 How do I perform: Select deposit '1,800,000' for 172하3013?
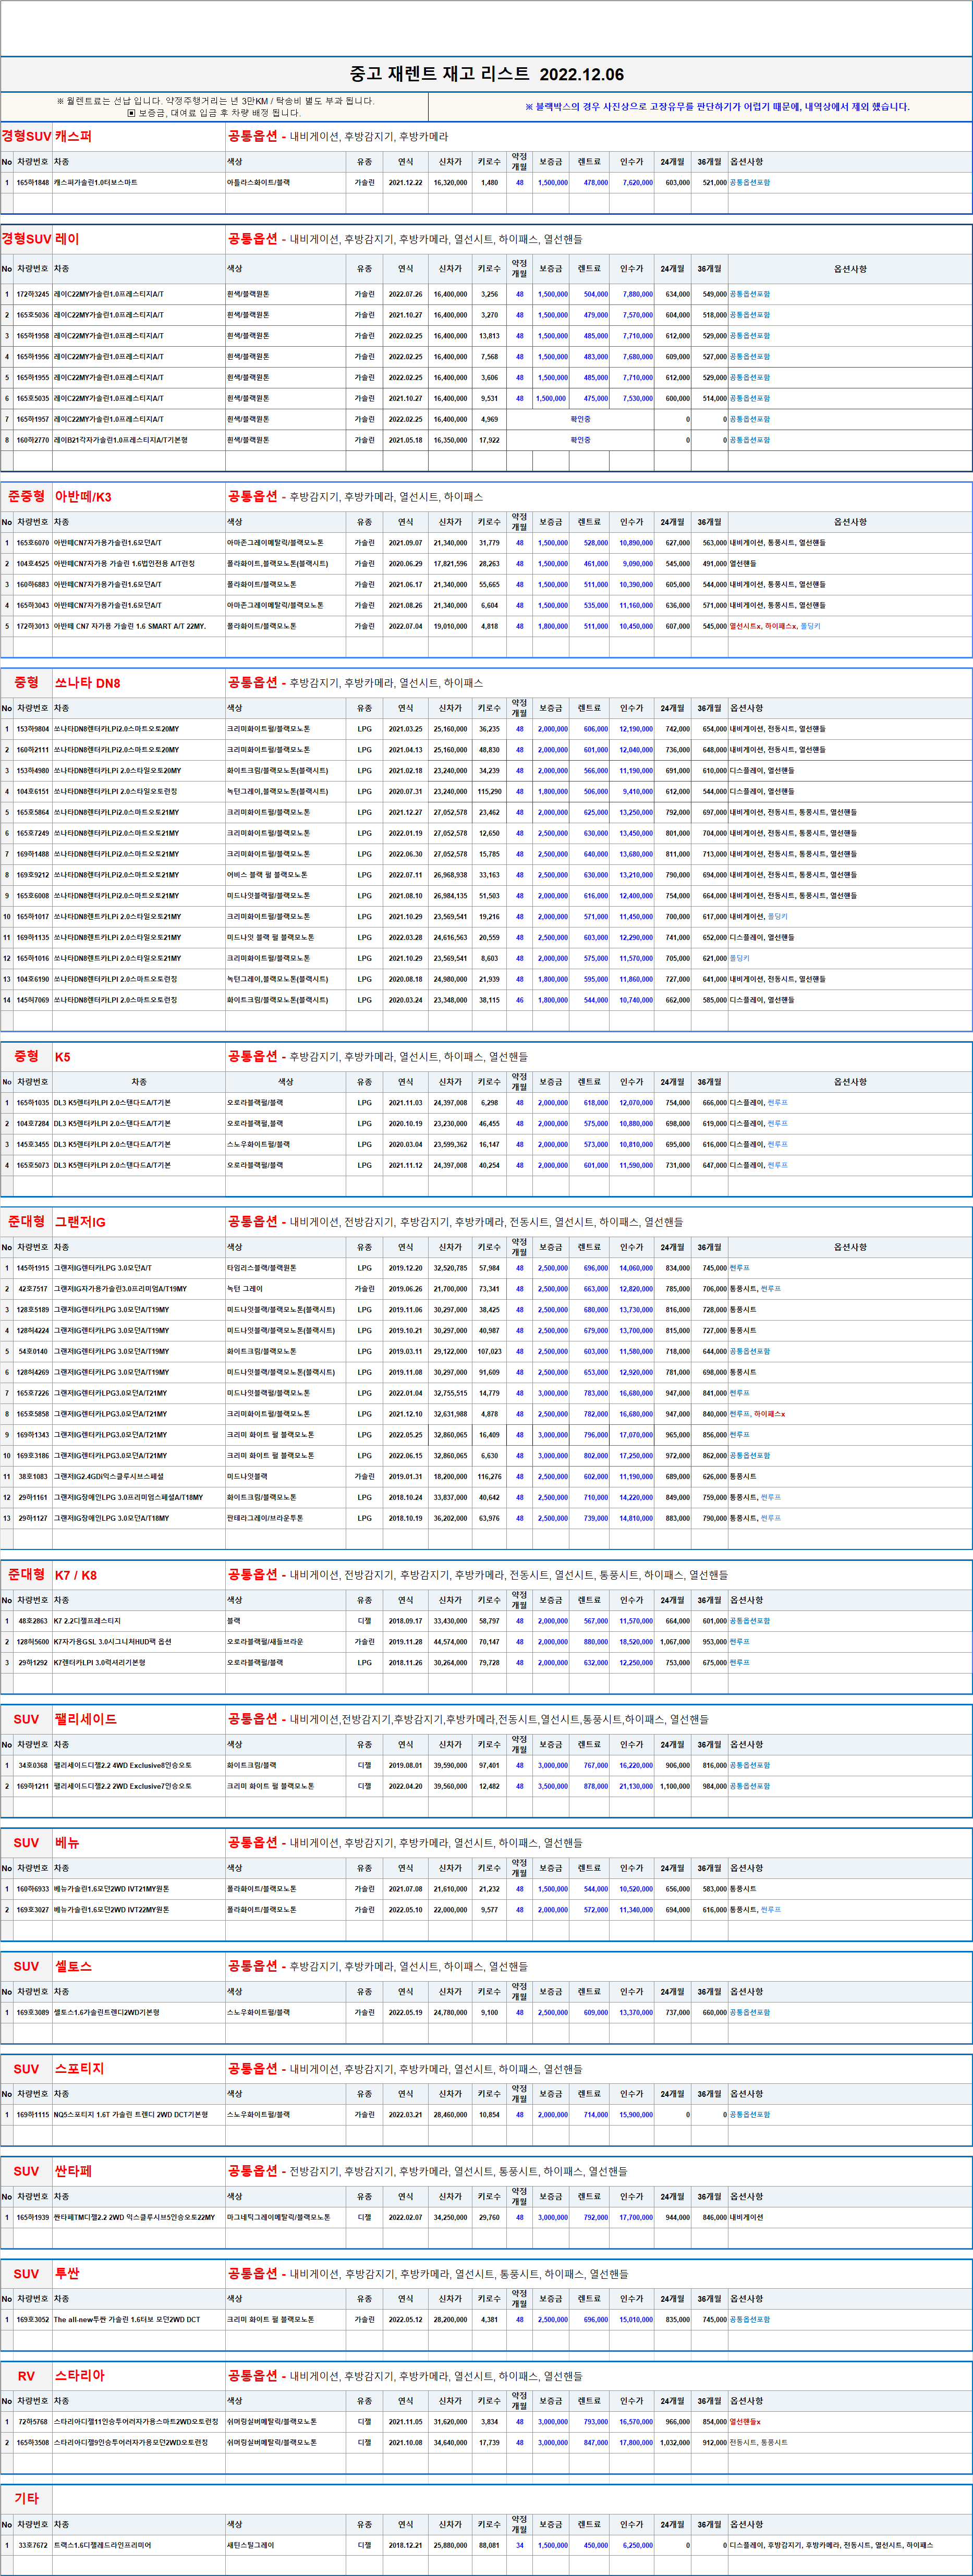tap(553, 626)
